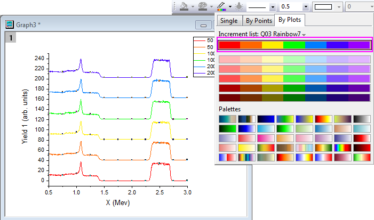The height and width of the screenshot is (220, 374).
Task: Select the By Plots tab
Action: (x=290, y=21)
